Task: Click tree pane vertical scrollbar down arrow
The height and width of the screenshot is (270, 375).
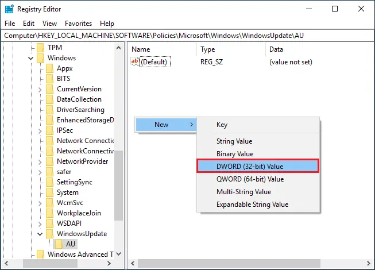Action: pyautogui.click(x=119, y=254)
